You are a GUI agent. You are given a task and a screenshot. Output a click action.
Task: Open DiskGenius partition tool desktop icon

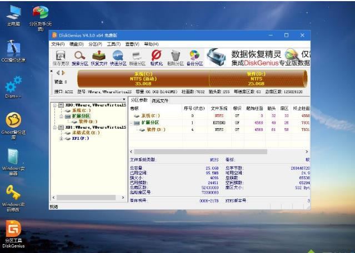(13, 234)
